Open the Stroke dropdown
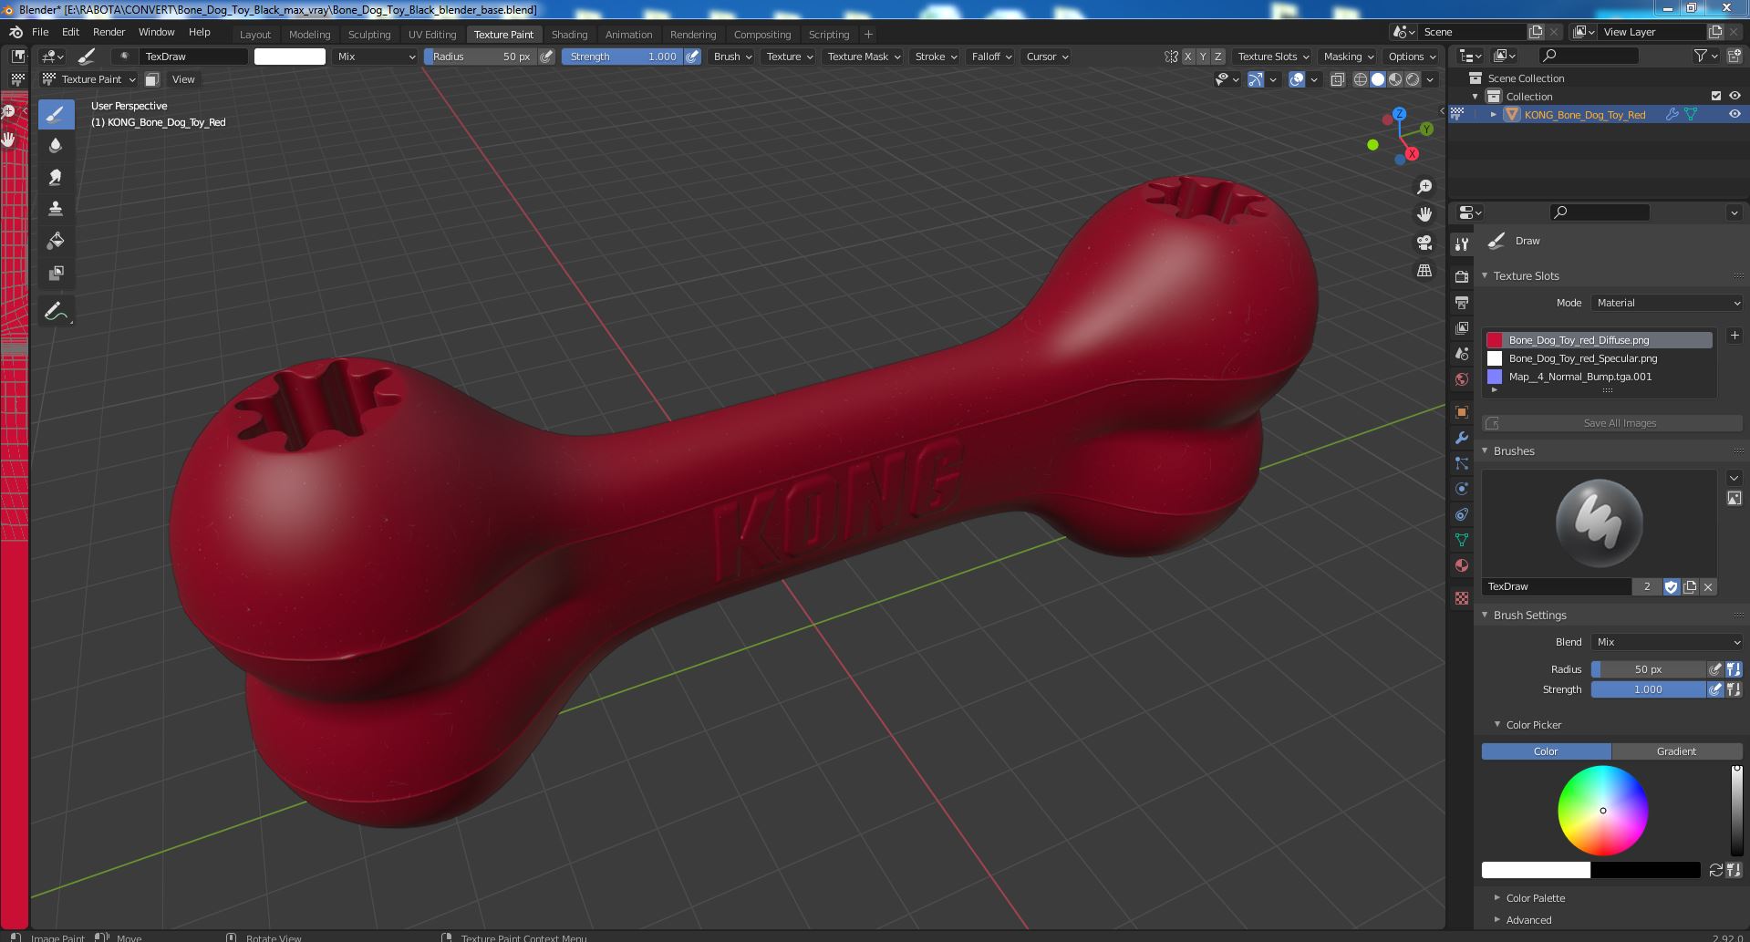Viewport: 1750px width, 942px height. tap(936, 57)
